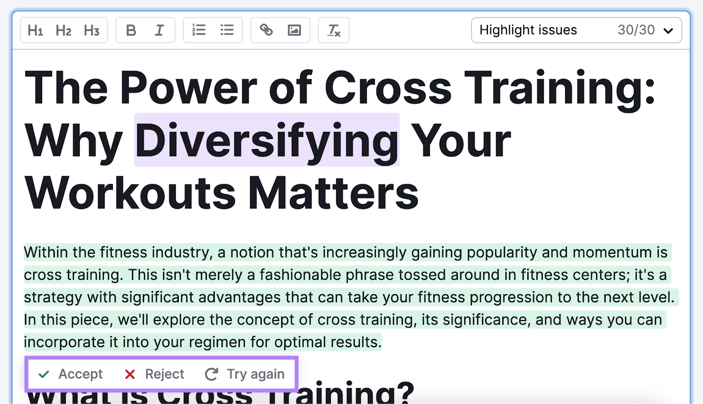Insert a numbered list
The height and width of the screenshot is (404, 703).
point(199,30)
